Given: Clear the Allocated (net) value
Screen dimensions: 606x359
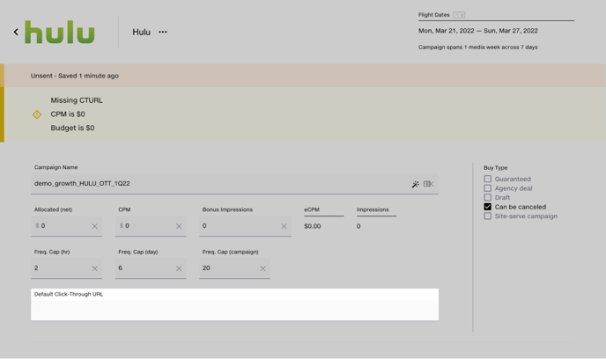Looking at the screenshot, I should 95,226.
